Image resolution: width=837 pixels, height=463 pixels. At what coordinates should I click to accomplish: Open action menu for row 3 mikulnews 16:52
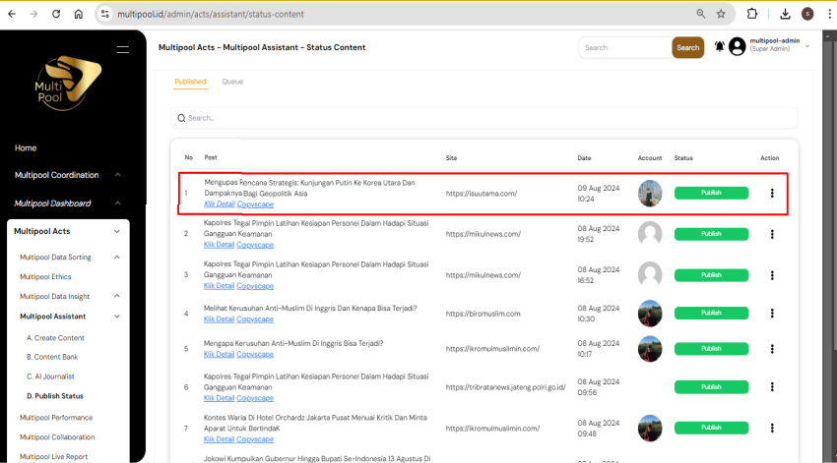tap(772, 275)
